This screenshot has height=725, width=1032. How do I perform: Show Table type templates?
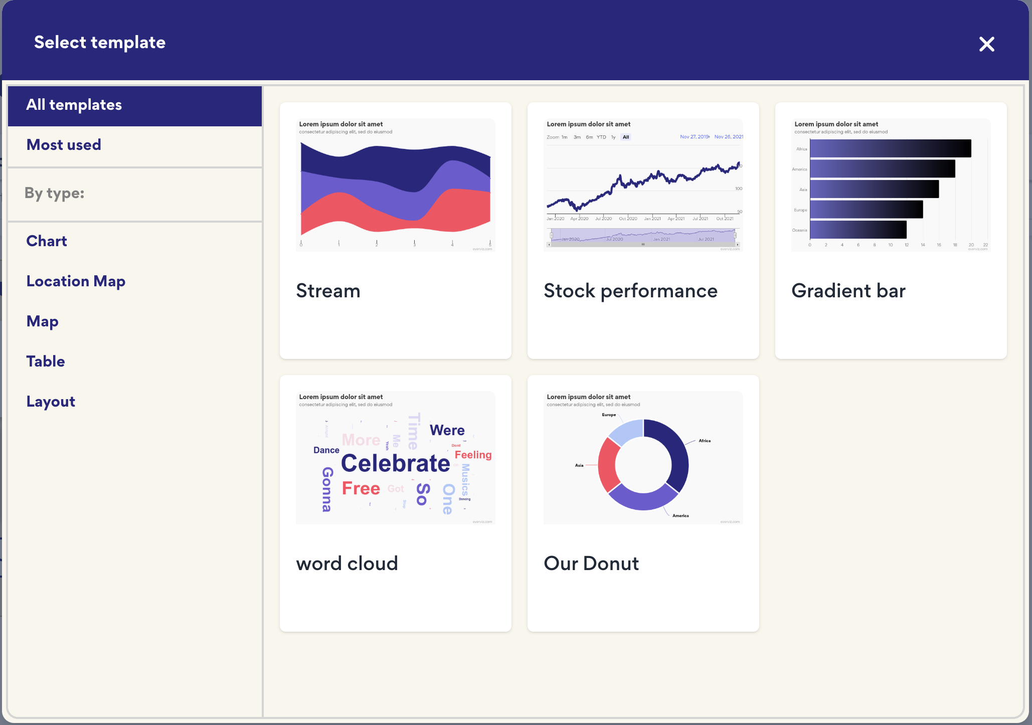click(46, 361)
